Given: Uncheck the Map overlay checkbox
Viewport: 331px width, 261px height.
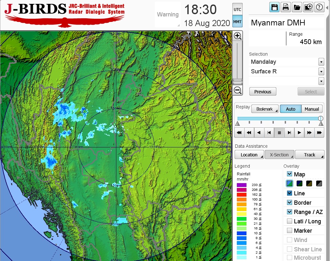Looking at the screenshot, I should pos(290,174).
